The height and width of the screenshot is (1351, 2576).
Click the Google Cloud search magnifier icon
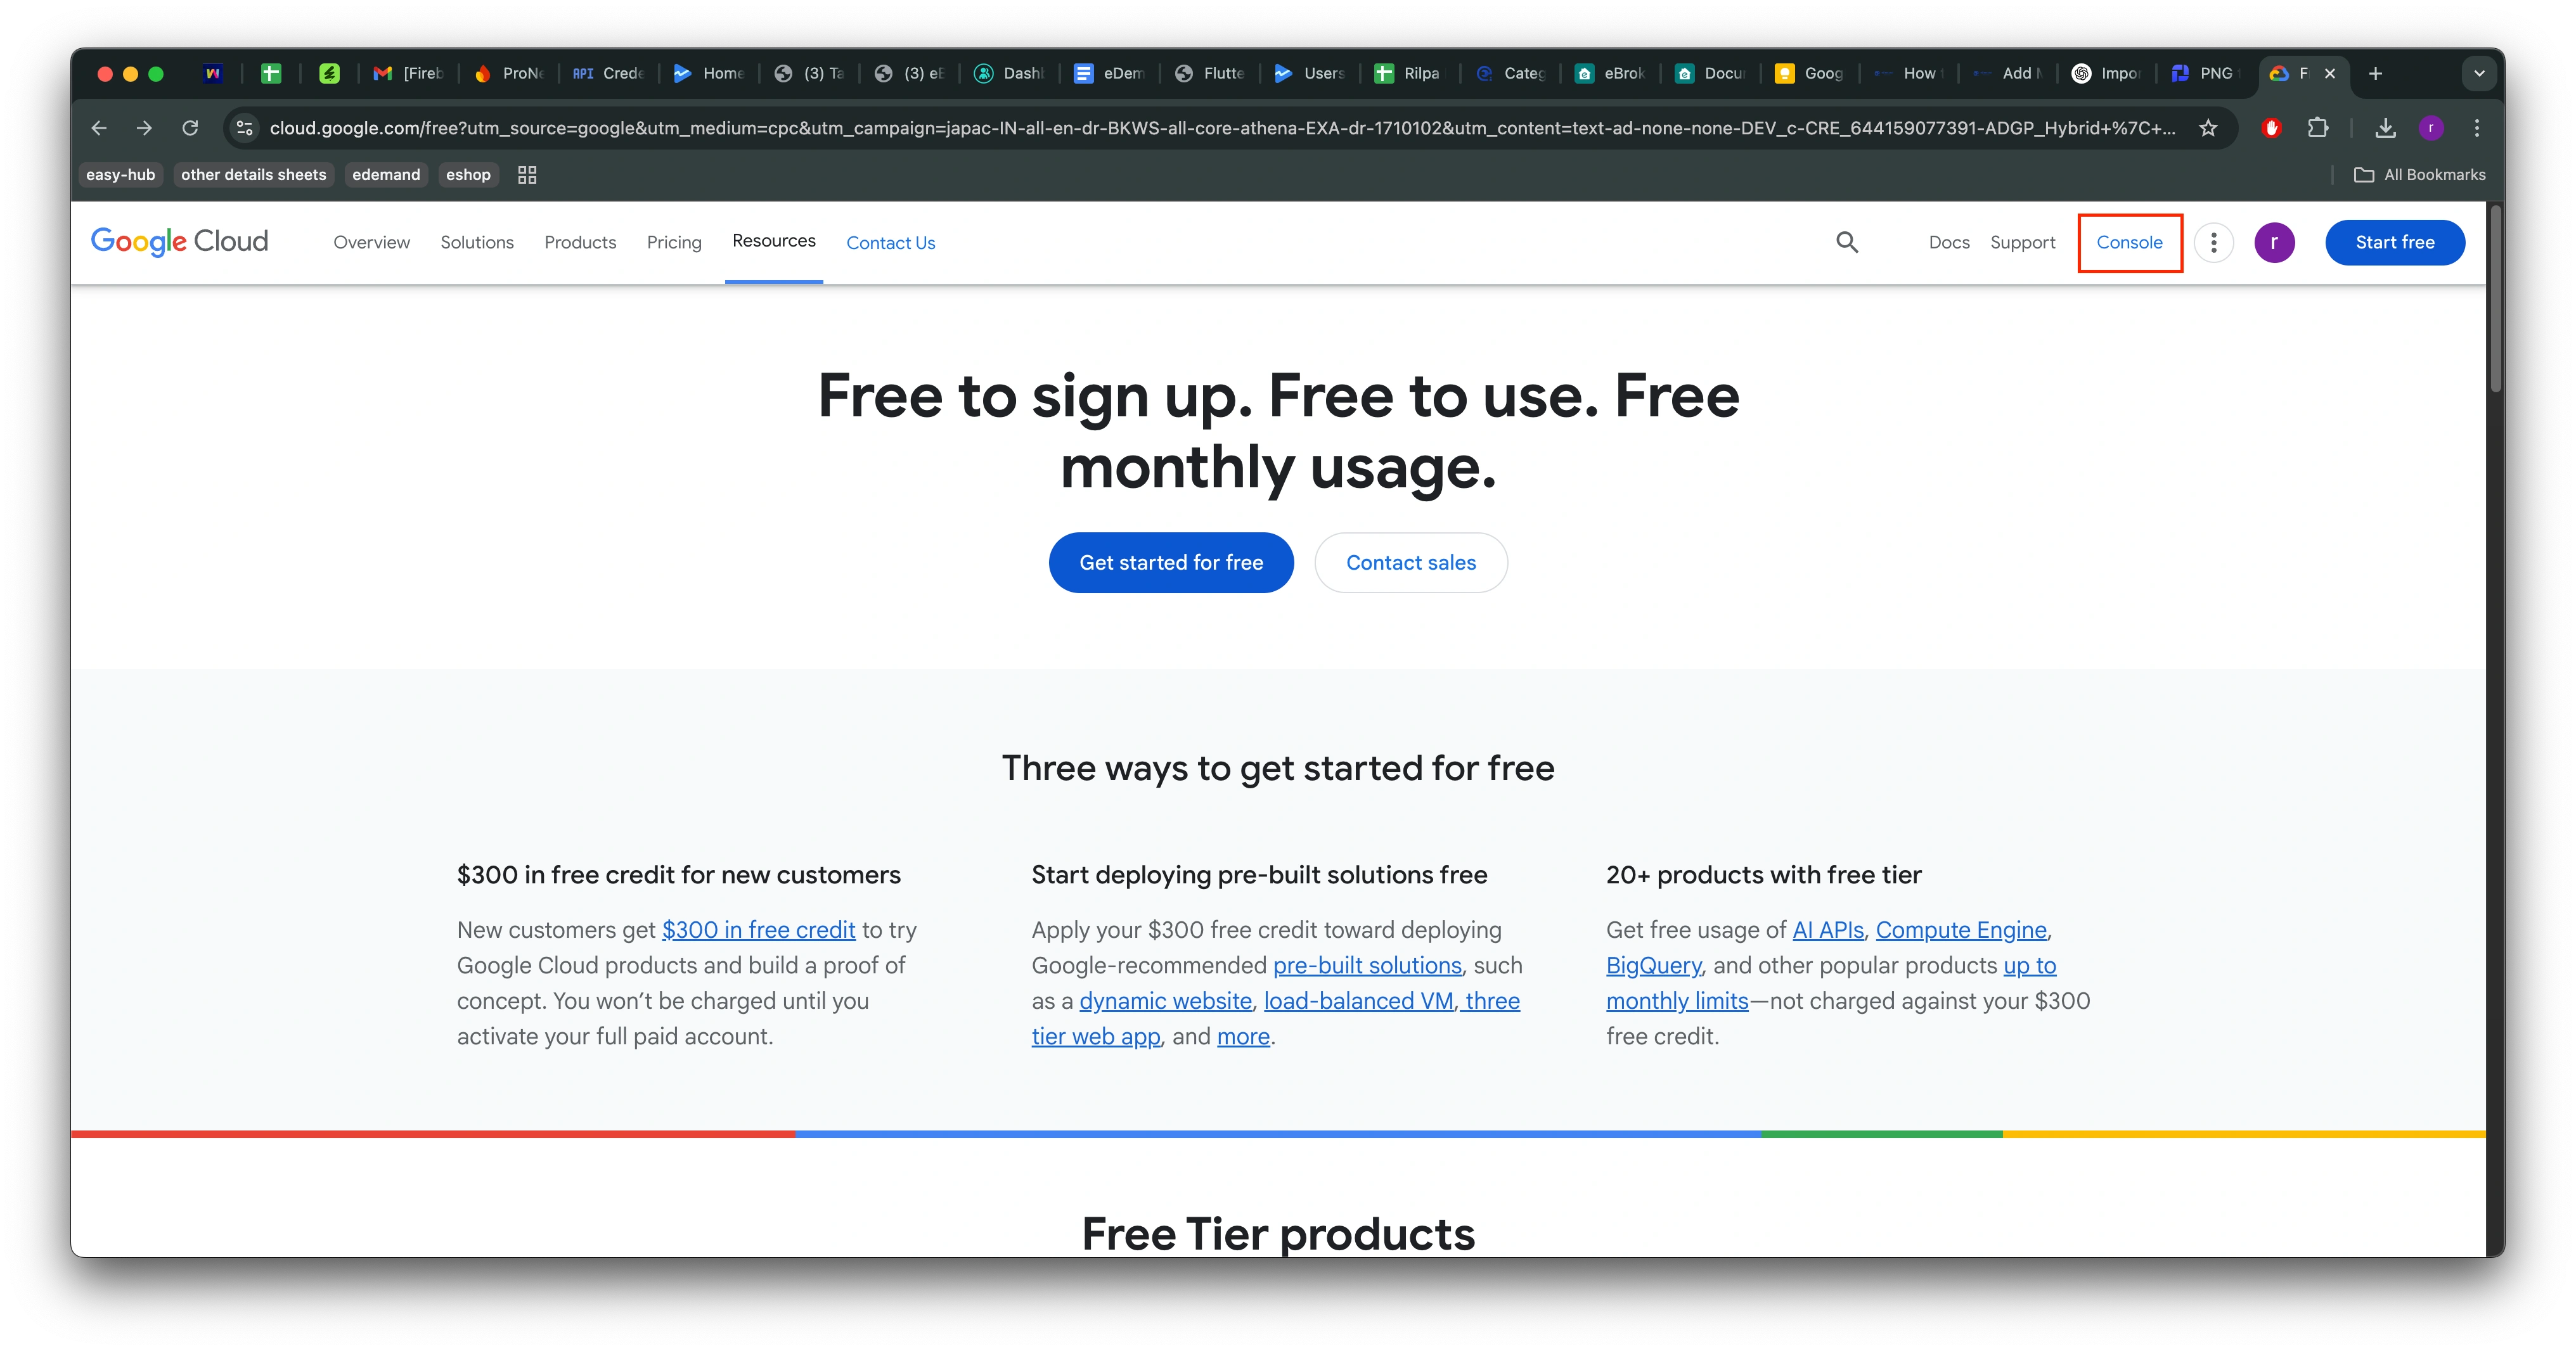tap(1847, 242)
